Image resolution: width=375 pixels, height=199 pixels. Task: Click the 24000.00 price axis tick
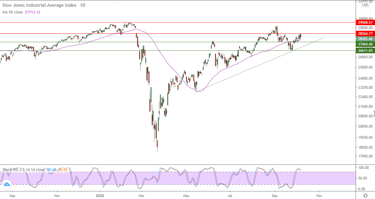tap(365, 78)
